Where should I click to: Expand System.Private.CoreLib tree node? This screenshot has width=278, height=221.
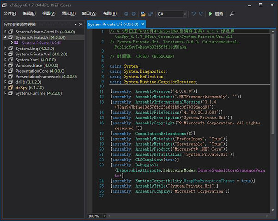(5, 31)
